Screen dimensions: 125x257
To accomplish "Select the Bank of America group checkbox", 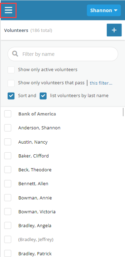I will coord(8,114).
